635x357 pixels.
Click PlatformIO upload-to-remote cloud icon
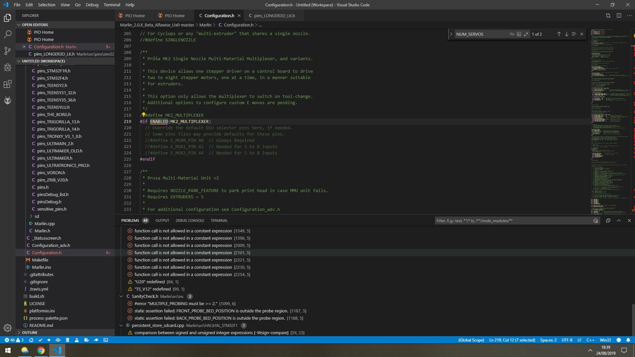[58, 340]
